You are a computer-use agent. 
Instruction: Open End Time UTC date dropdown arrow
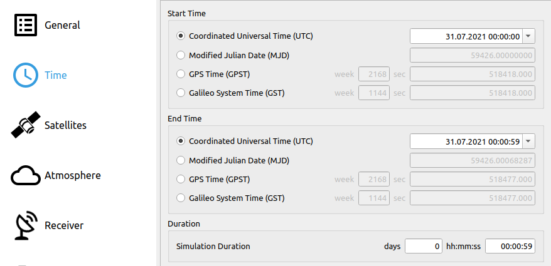click(528, 141)
